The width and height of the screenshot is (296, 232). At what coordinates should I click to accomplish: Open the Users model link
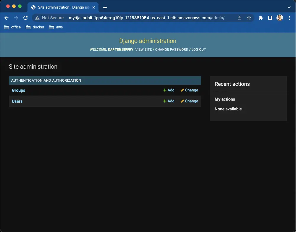click(17, 101)
